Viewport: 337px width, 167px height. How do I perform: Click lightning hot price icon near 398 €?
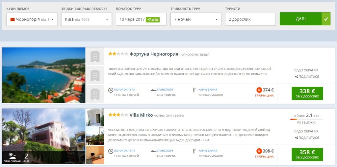pyautogui.click(x=259, y=151)
